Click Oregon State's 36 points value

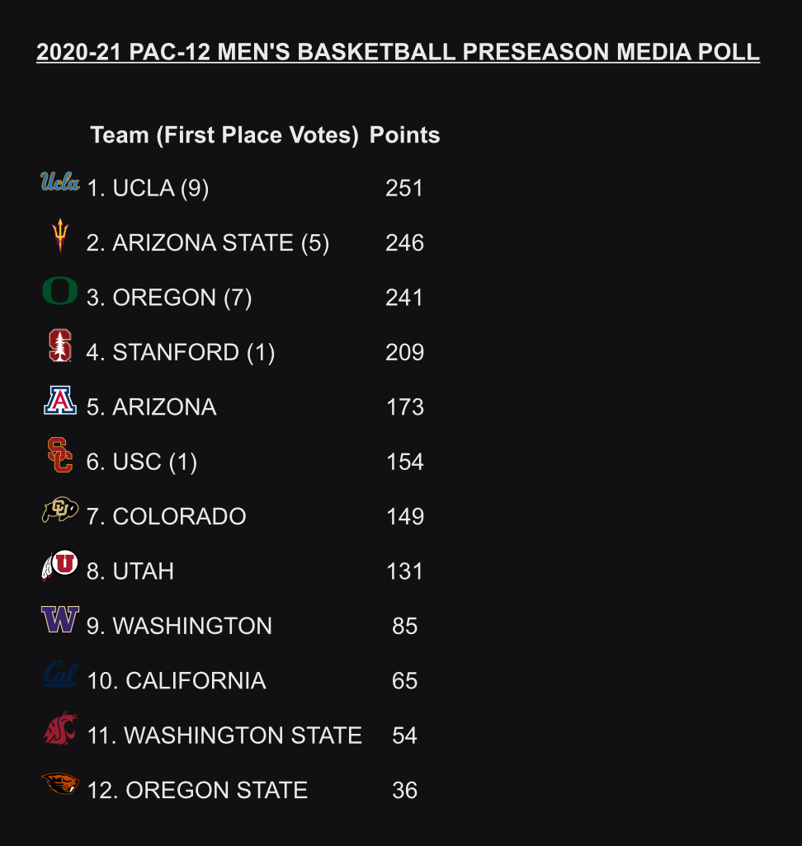(x=404, y=791)
